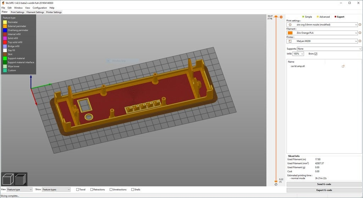Open the Configuration menu
This screenshot has height=198, width=363.
point(40,7)
